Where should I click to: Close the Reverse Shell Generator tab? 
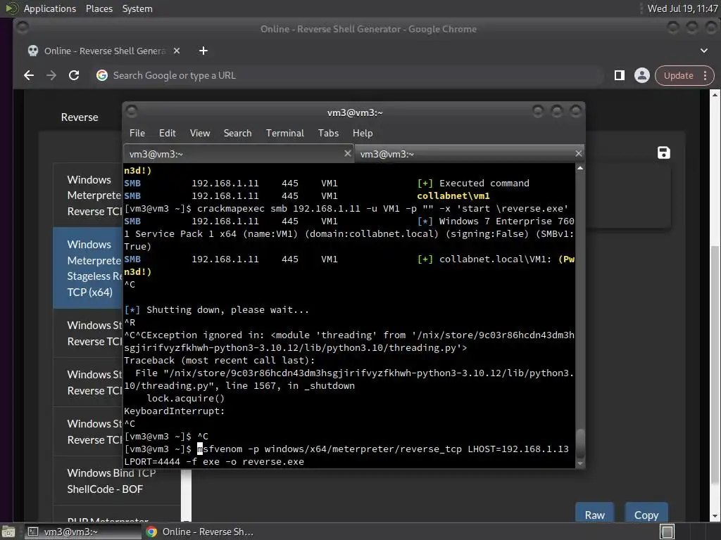(177, 51)
